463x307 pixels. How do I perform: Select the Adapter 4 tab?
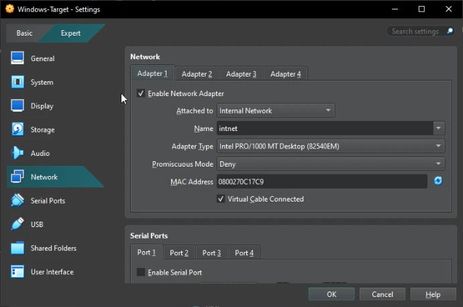click(286, 74)
